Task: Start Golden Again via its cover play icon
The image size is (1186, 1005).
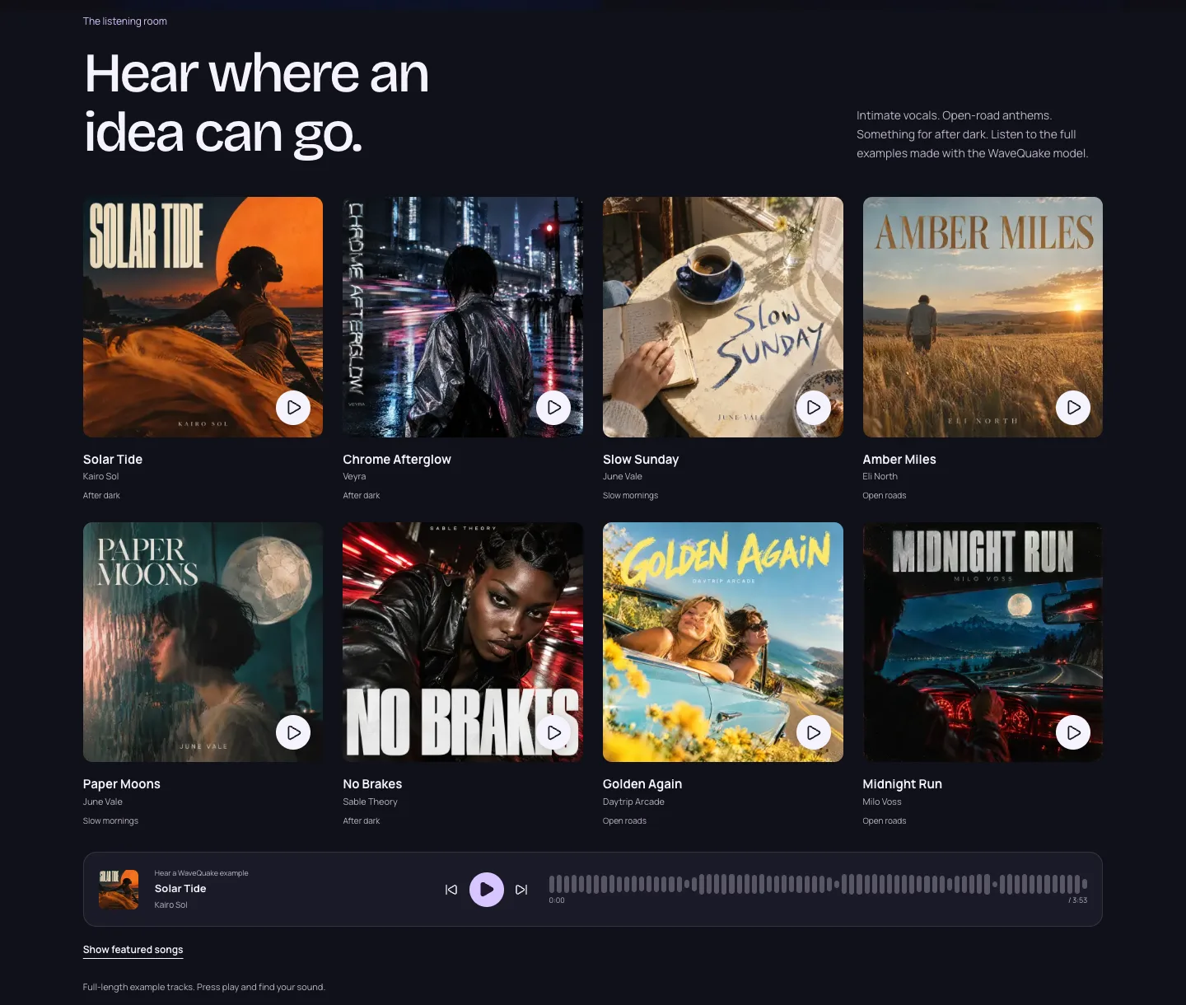Action: (x=814, y=732)
